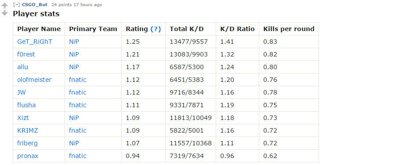Open GeT_RiGhT player link
395x165 pixels.
pyautogui.click(x=35, y=42)
